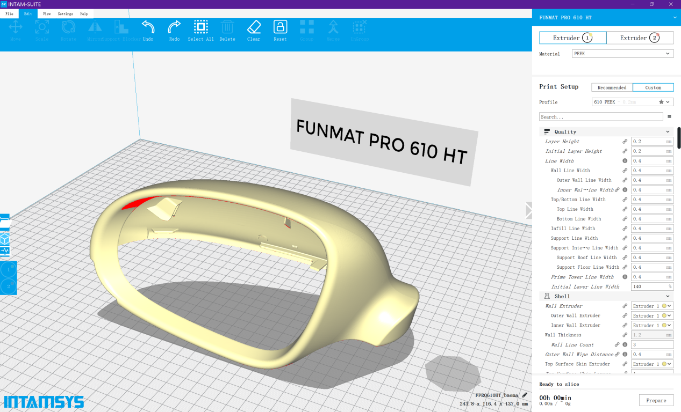Viewport: 681px width, 412px height.
Task: Click the settings Search box
Action: point(601,116)
